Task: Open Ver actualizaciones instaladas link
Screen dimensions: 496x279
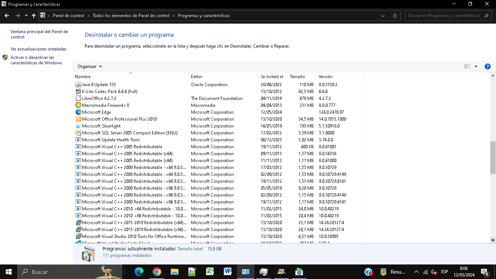Action: [x=38, y=49]
